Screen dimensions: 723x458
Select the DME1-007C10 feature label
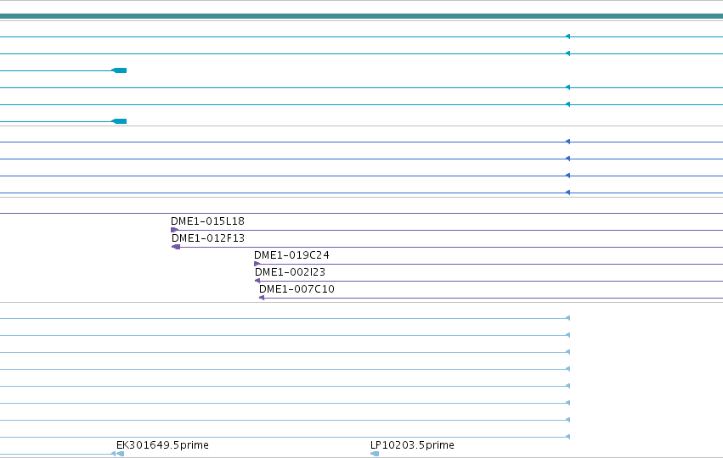point(297,289)
